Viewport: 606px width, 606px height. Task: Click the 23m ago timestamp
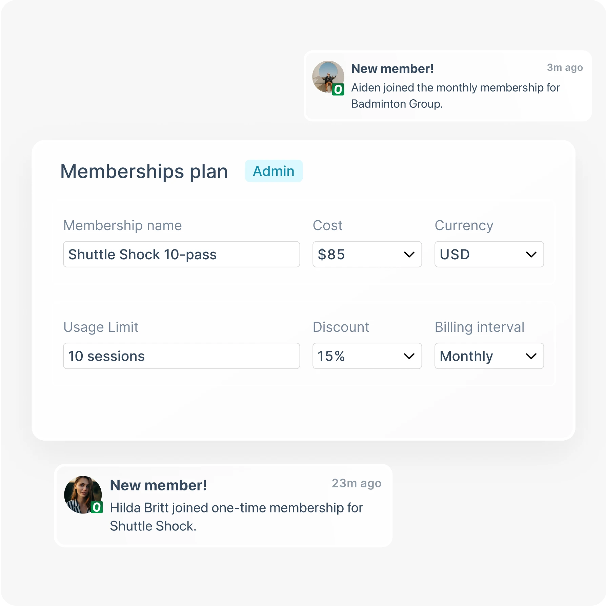[x=356, y=483]
